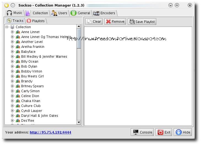Image resolution: width=201 pixels, height=145 pixels.
Task: Select Another Level in the tree
Action: (32, 42)
